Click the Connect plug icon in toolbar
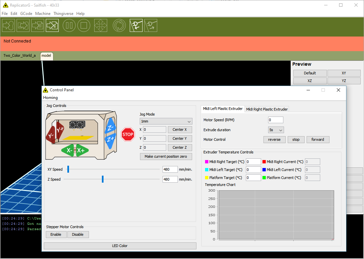The height and width of the screenshot is (259, 364). click(136, 25)
